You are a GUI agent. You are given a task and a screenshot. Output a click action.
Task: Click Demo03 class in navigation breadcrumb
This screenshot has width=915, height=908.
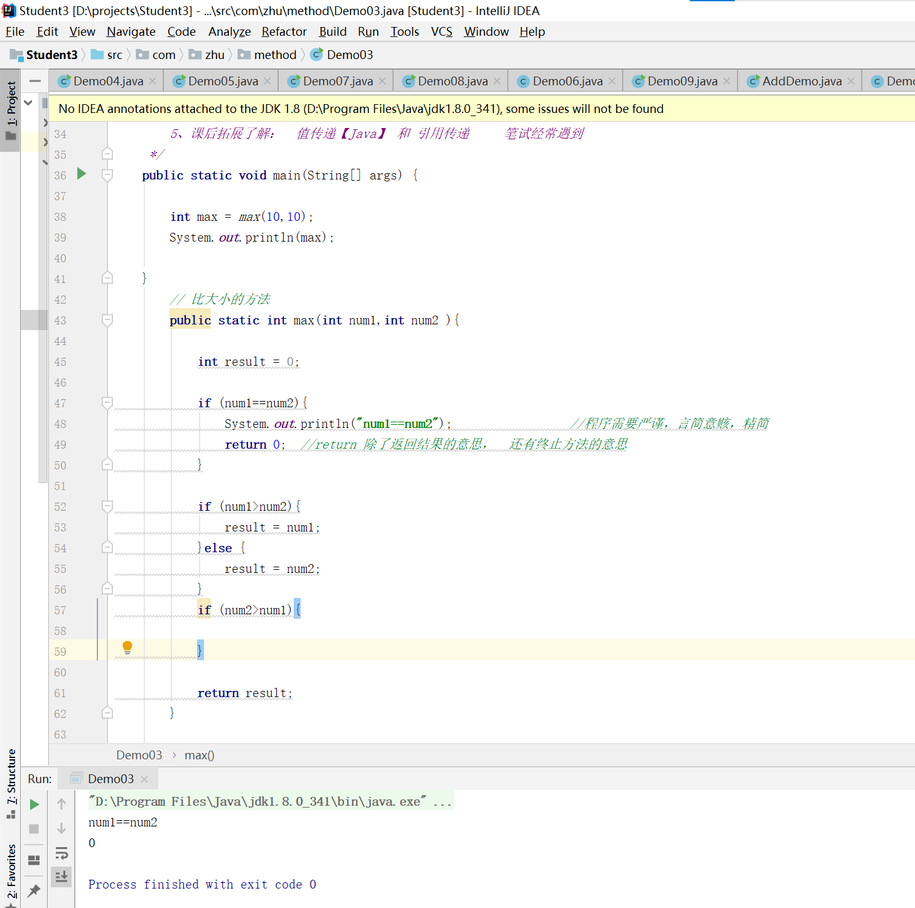pos(342,55)
